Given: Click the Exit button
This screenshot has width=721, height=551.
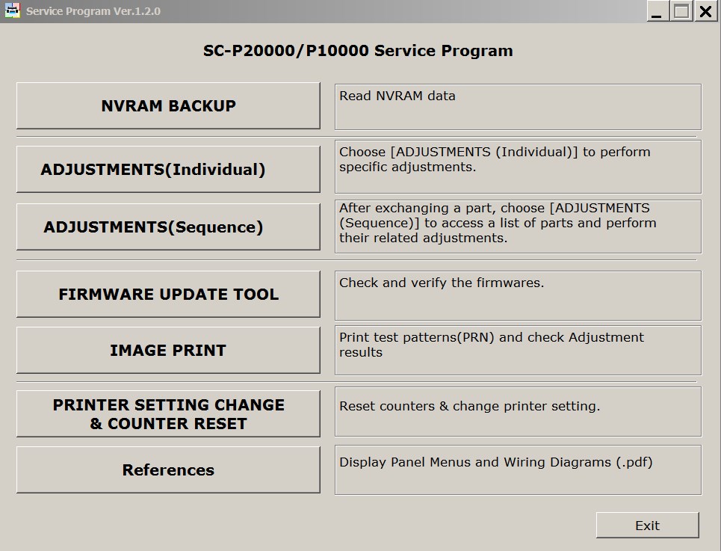Looking at the screenshot, I should point(648,526).
